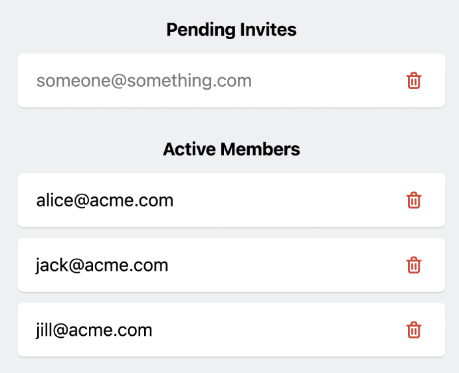Revoke the pending invite with its red trash icon
The height and width of the screenshot is (373, 459).
(x=414, y=81)
